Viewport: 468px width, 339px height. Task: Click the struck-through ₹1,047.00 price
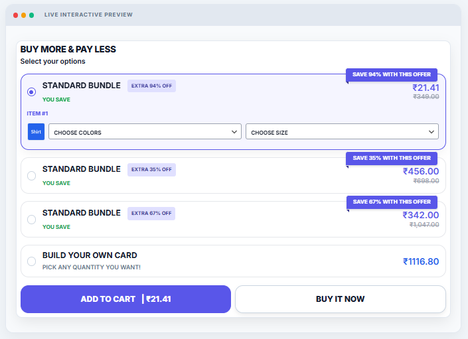pos(424,224)
